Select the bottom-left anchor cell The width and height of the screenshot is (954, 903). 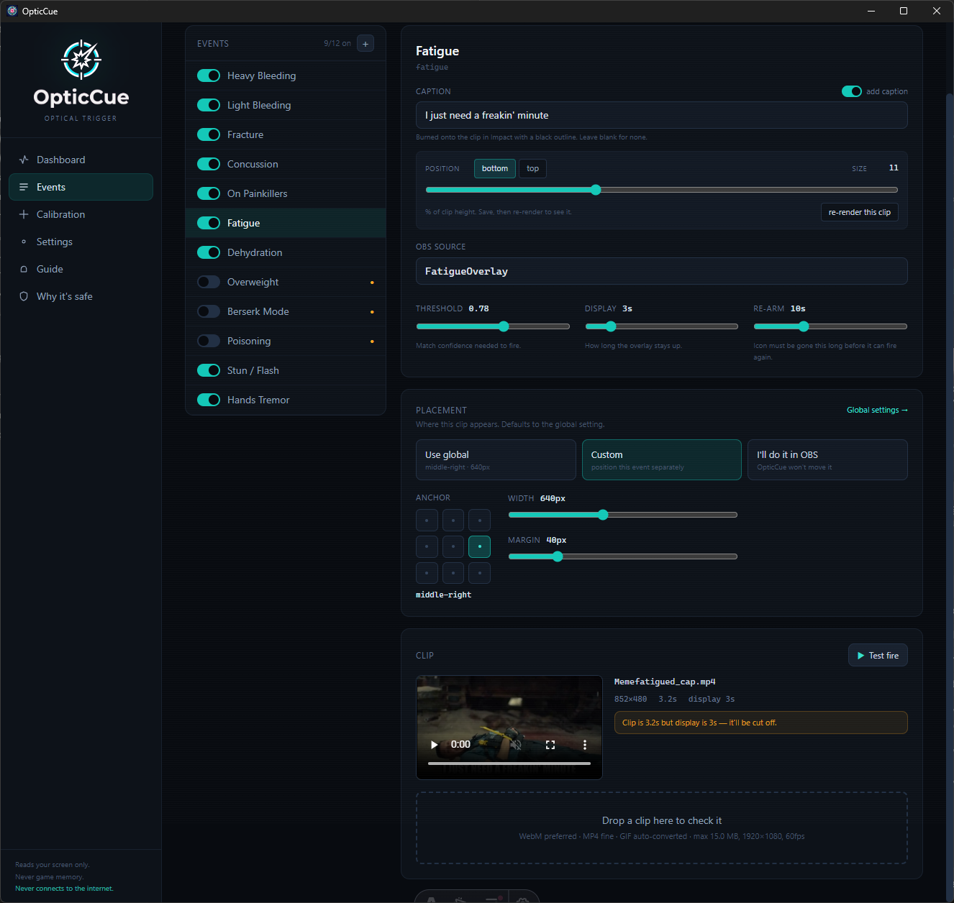click(427, 573)
